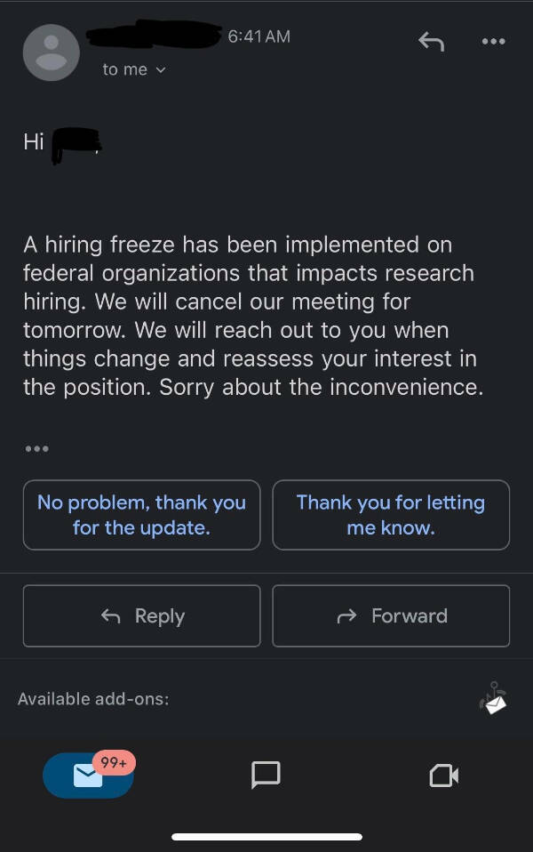Viewport: 533px width, 852px height.
Task: Select smart reply "Thank you for letting me know."
Action: [391, 515]
